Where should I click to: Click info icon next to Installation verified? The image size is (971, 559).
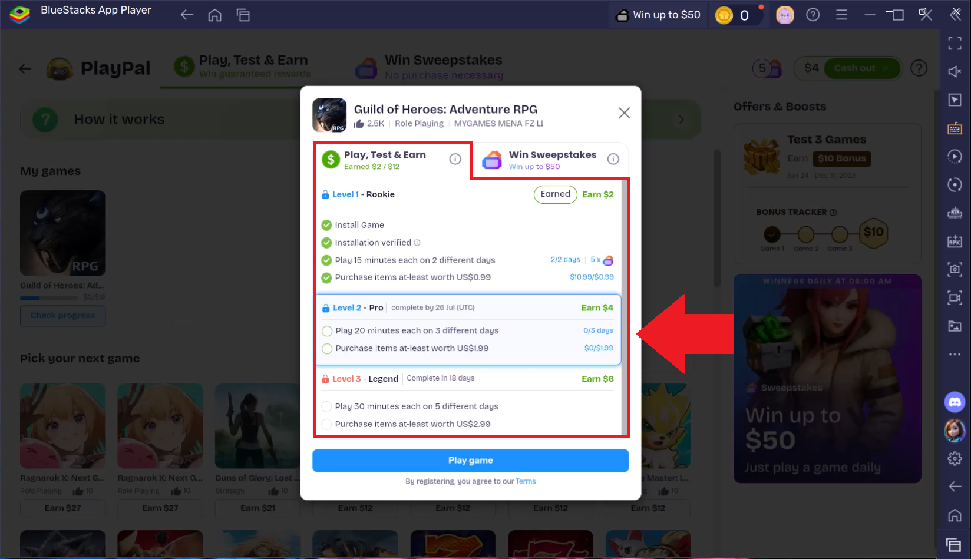417,243
